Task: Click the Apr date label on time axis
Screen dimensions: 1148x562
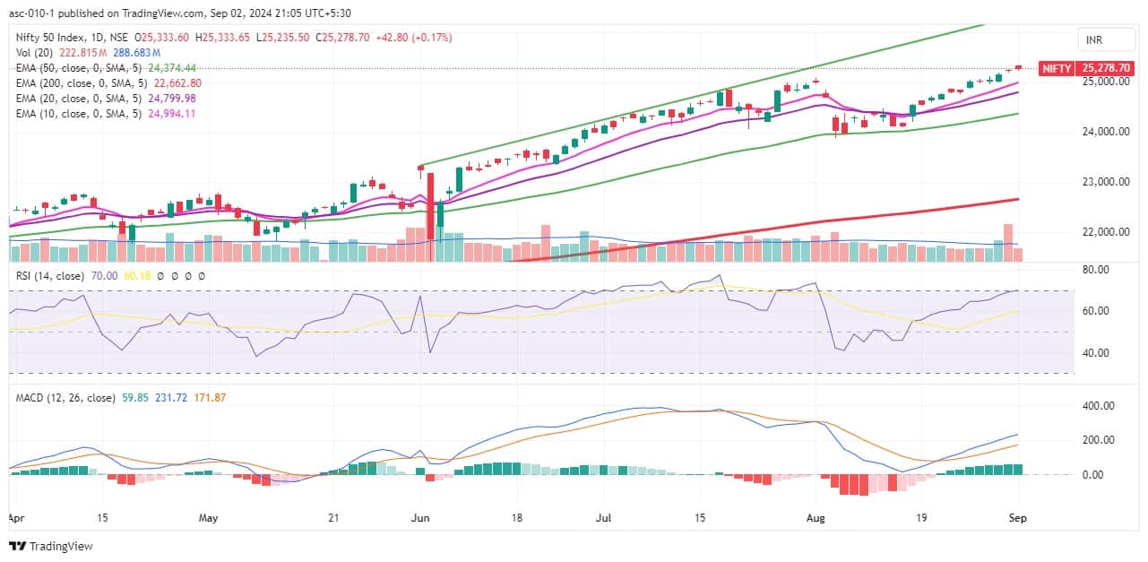Action: pyautogui.click(x=14, y=518)
